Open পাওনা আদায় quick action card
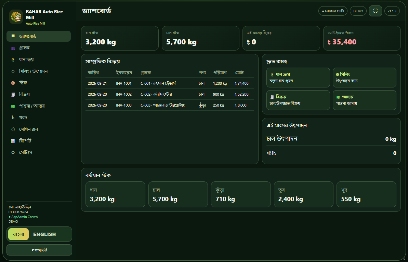The image size is (408, 262). click(365, 100)
